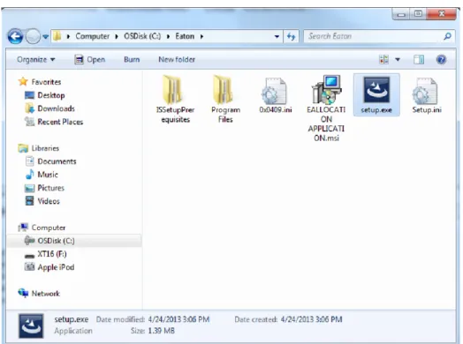Toggle the preview pane button

(x=419, y=60)
